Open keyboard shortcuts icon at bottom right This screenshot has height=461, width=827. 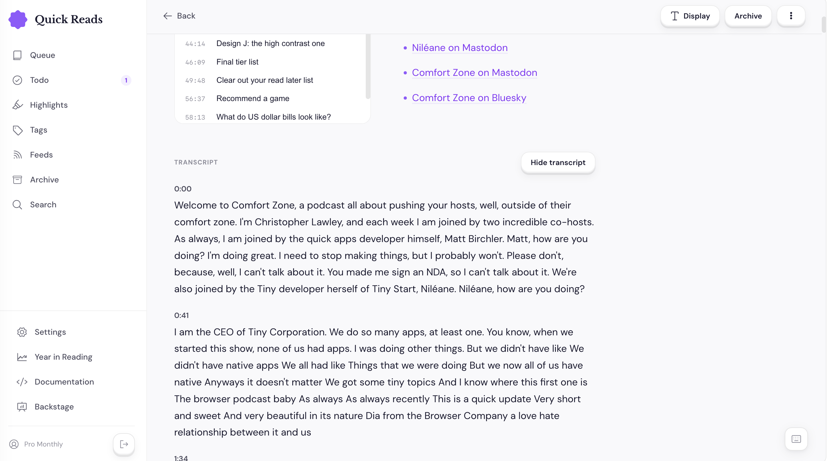click(x=796, y=439)
